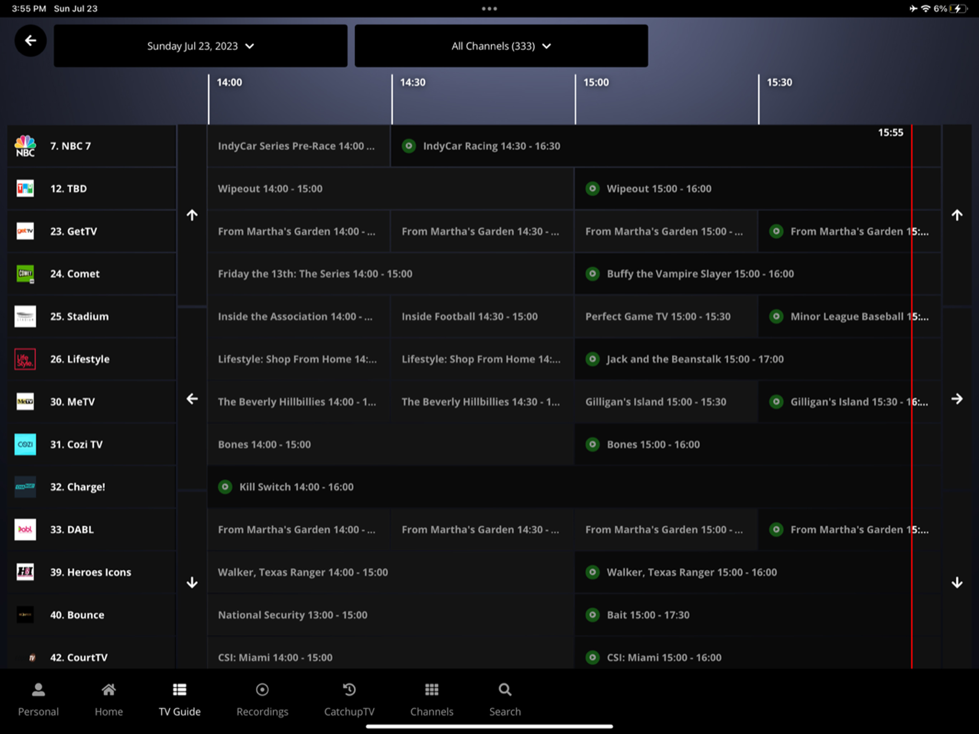The image size is (979, 734).
Task: Select Walker, Texas Ranger 14:00 - 15:00
Action: (390, 572)
